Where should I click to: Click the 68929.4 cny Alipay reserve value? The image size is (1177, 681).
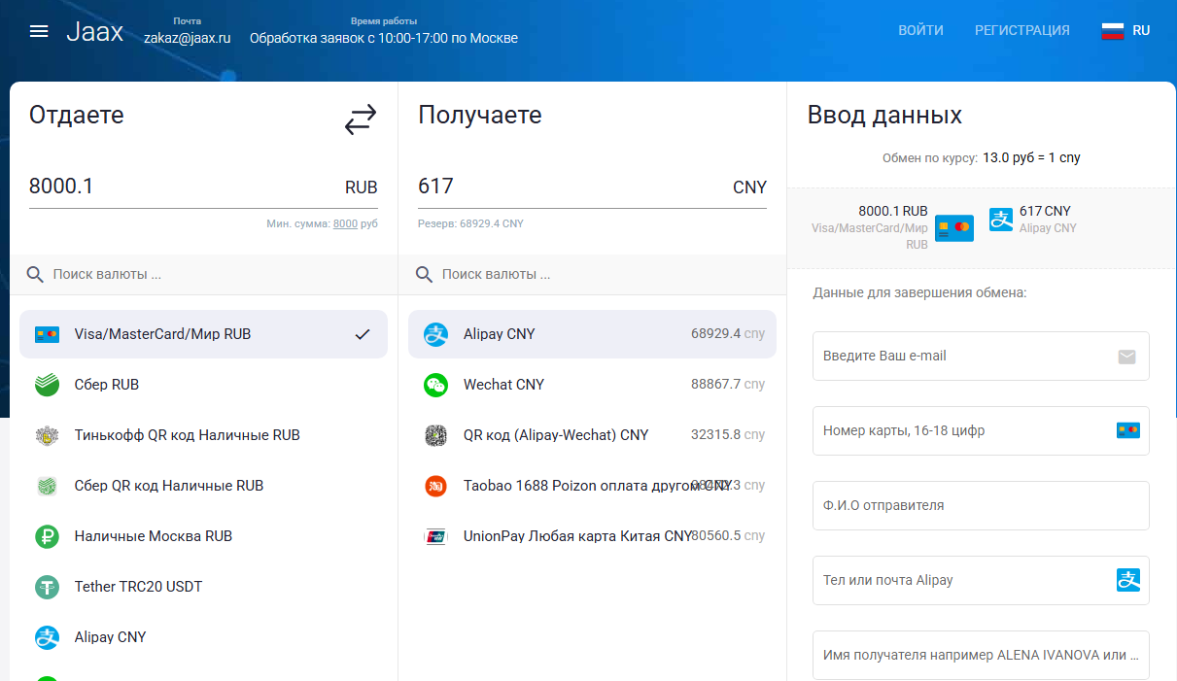pos(728,334)
